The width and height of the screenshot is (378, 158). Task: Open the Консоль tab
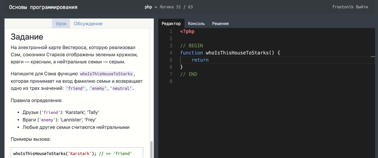pyautogui.click(x=196, y=24)
